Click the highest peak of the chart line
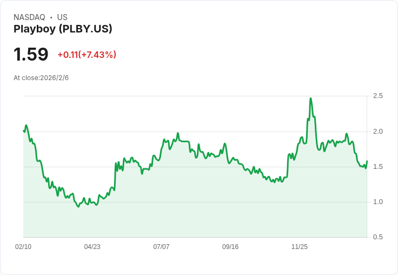The image size is (398, 275). pyautogui.click(x=310, y=99)
